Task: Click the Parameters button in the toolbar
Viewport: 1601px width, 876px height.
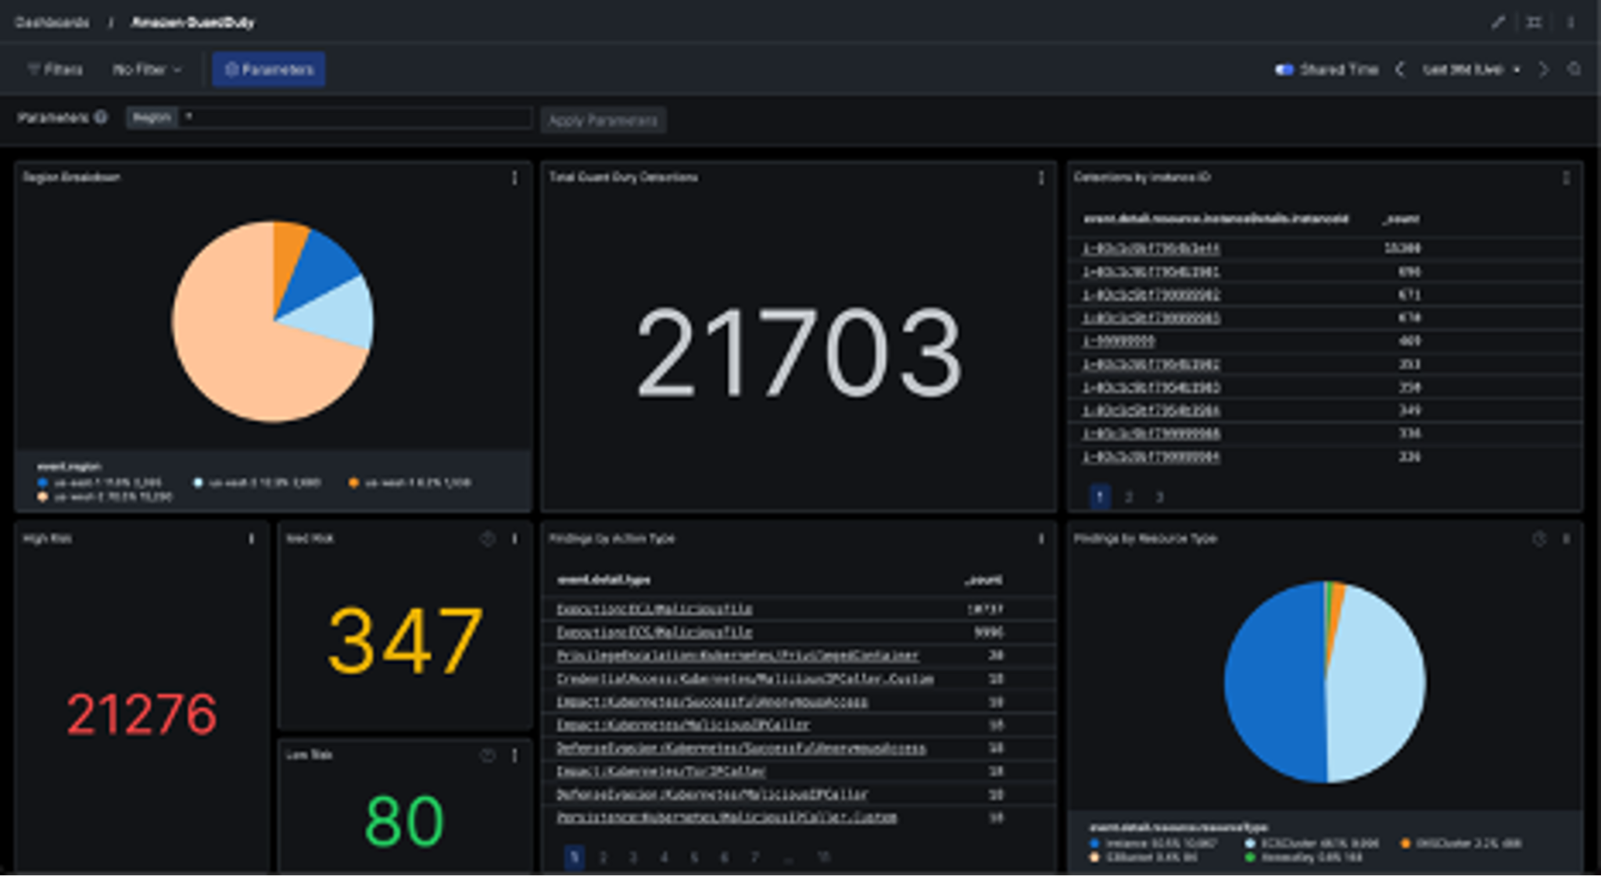Action: click(x=269, y=69)
